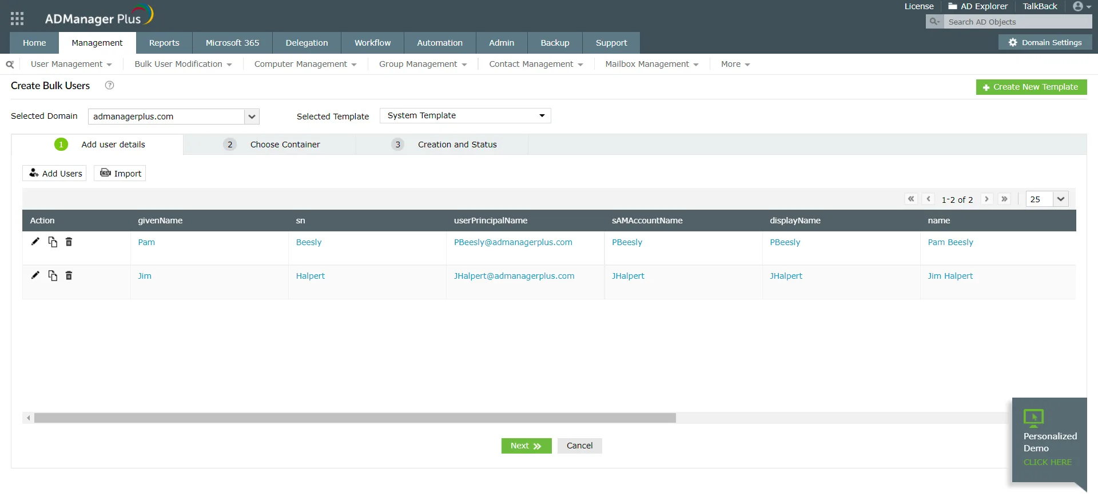Expand the Bulk User Modification submenu
Viewport: 1098px width, 497px height.
click(x=183, y=64)
